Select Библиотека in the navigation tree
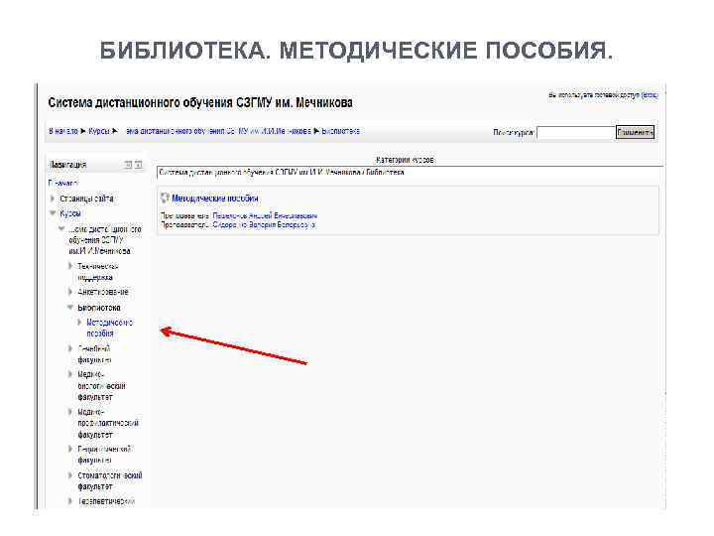This screenshot has width=714, height=536. (99, 308)
